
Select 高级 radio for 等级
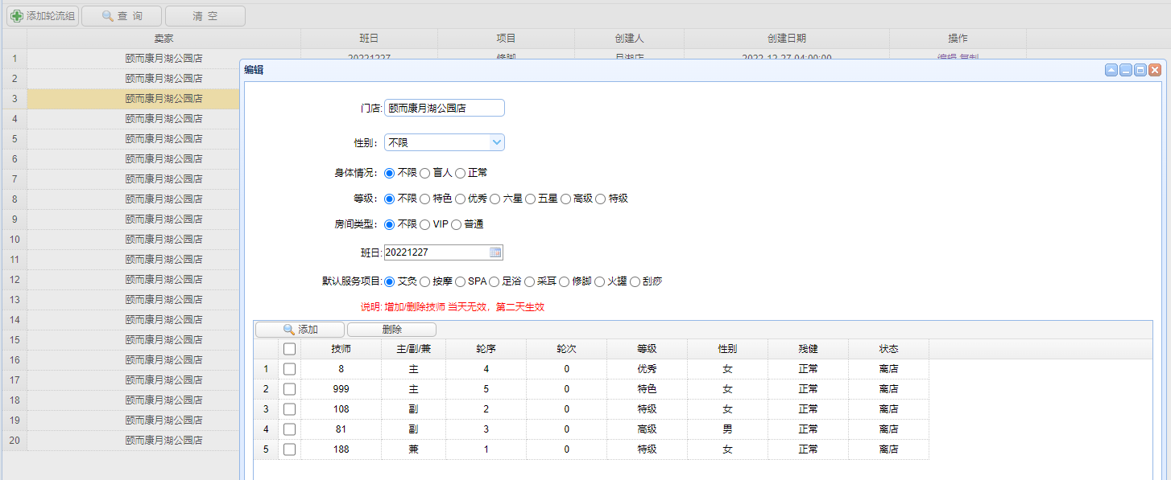coord(566,199)
